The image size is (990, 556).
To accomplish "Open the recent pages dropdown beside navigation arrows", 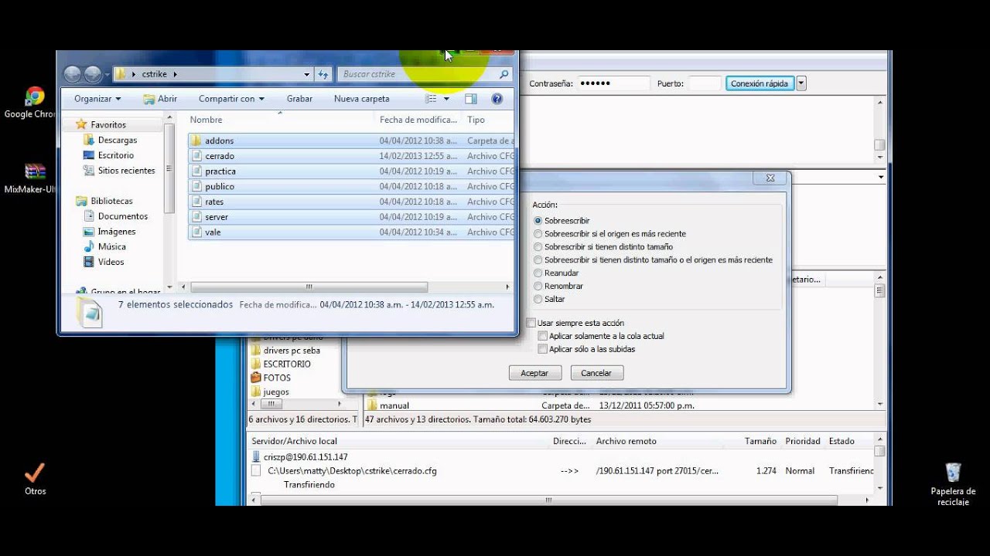I will [107, 74].
